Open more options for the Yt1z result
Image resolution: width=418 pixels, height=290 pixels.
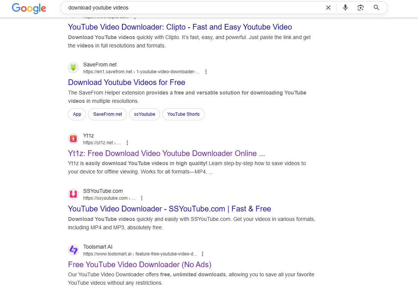click(127, 143)
